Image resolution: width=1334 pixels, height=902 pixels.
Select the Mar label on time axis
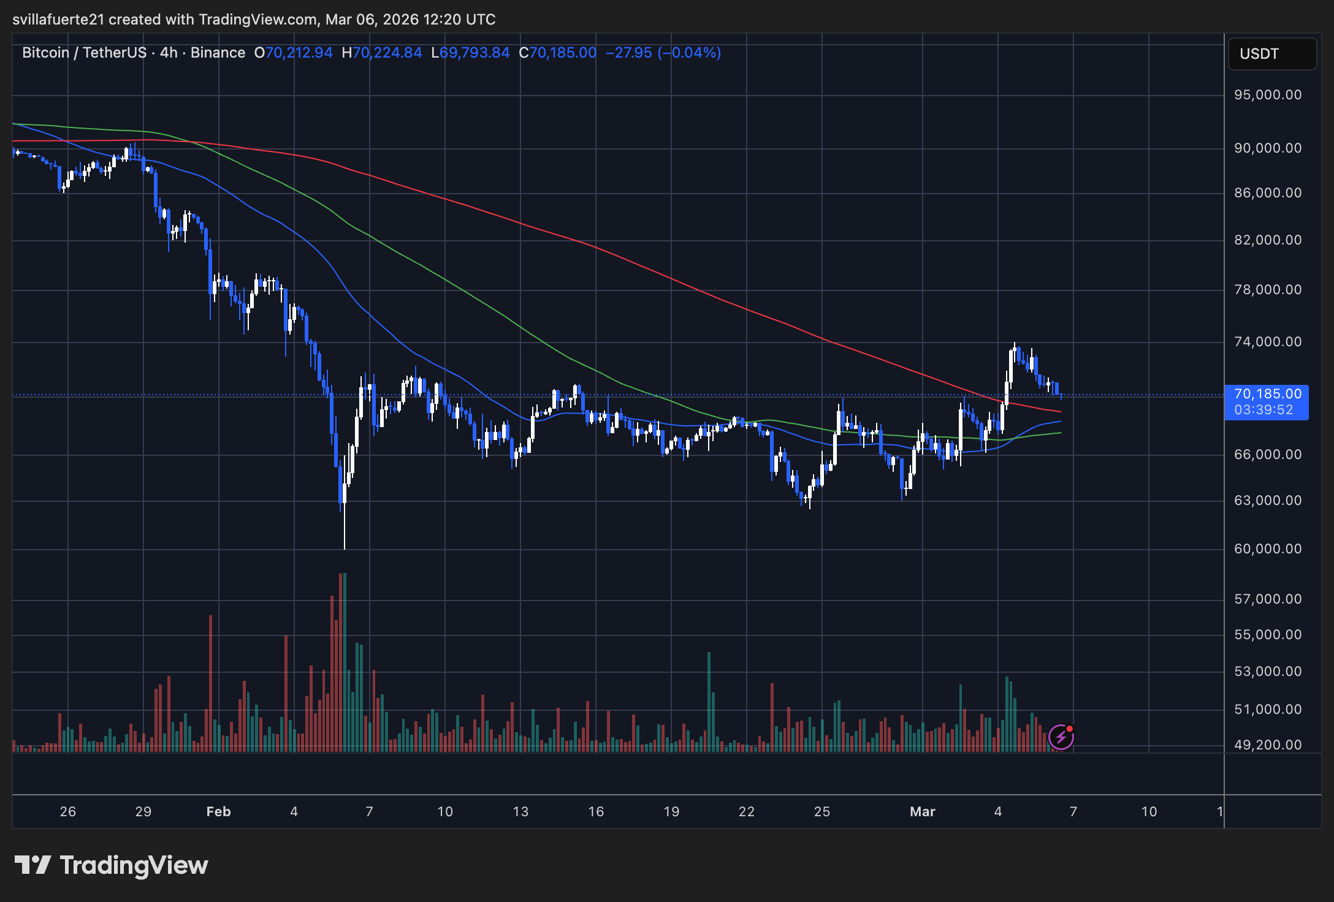(922, 811)
